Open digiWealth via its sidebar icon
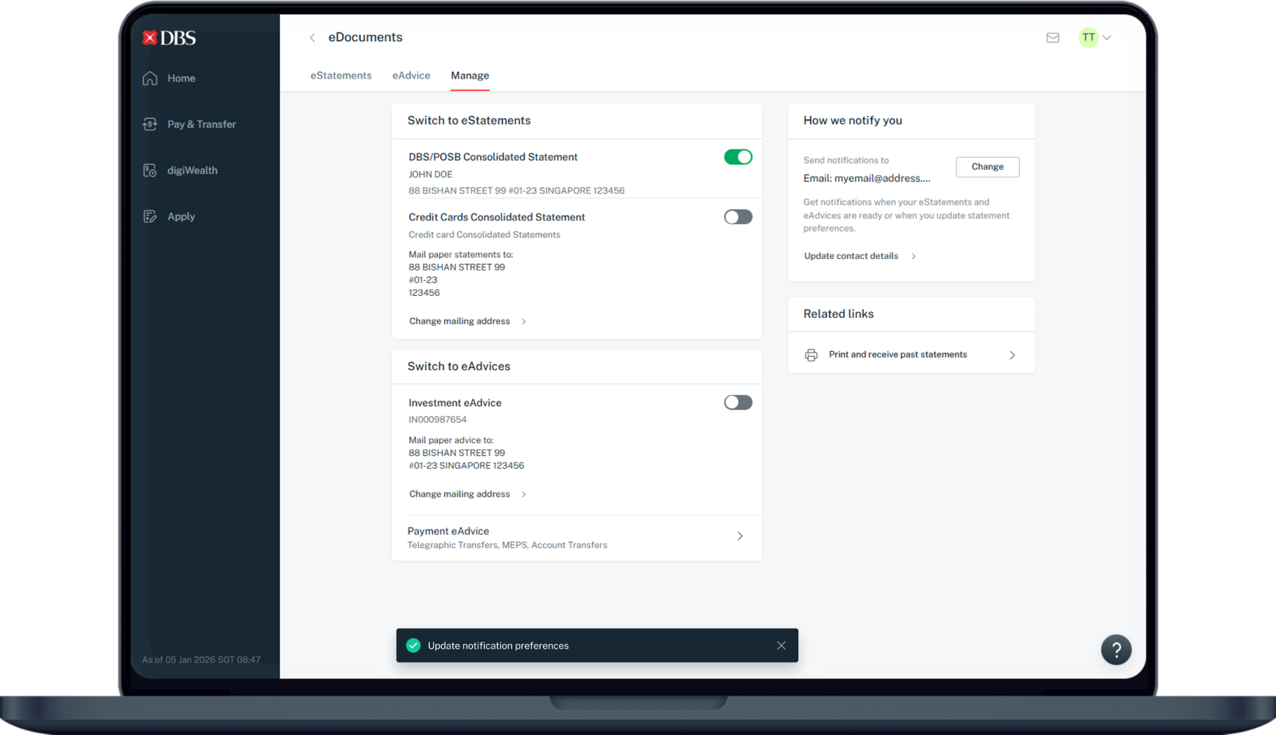The image size is (1276, 735). (150, 171)
